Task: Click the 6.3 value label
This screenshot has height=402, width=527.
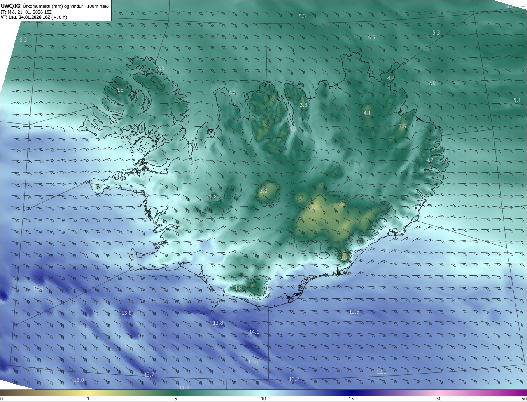Action: coord(23,40)
